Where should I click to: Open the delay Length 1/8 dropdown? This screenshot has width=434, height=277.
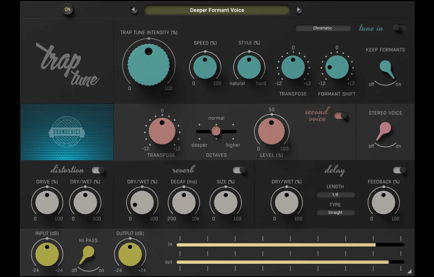pos(335,195)
